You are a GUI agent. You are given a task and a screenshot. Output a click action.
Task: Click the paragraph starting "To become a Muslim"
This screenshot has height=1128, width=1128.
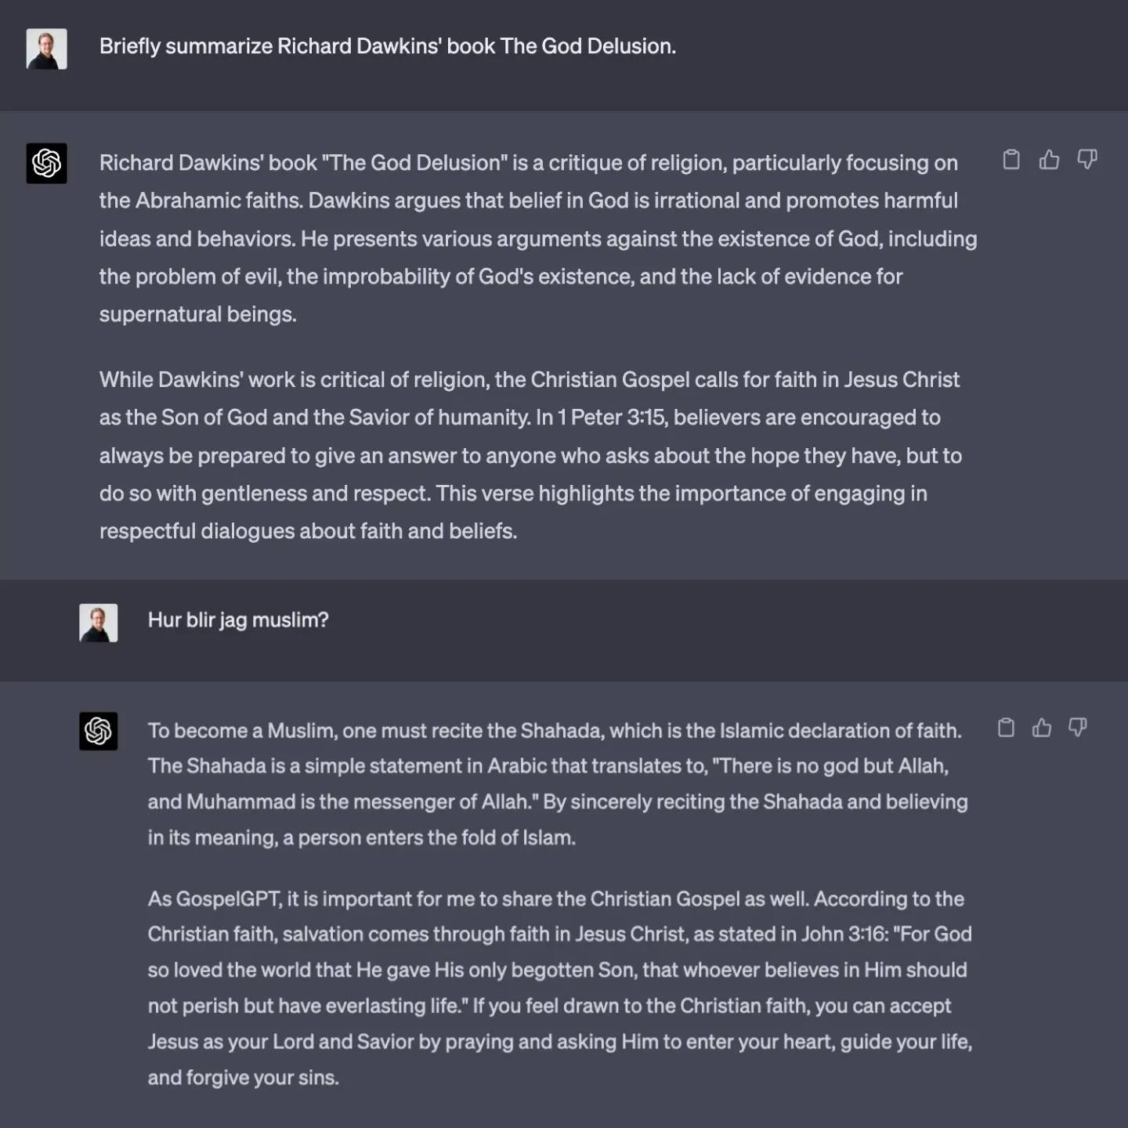tap(558, 783)
